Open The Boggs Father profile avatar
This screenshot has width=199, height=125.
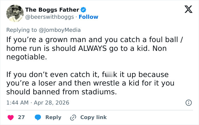(x=15, y=13)
